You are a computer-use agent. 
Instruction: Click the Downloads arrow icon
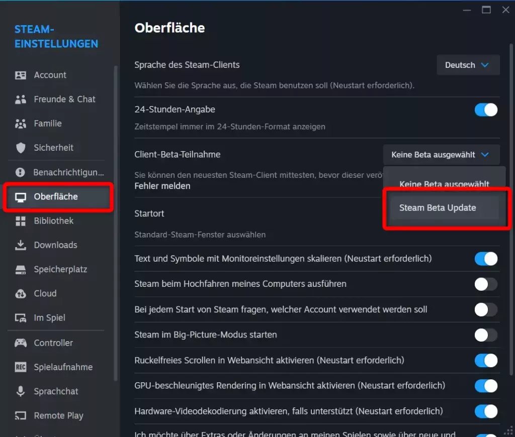click(x=21, y=245)
